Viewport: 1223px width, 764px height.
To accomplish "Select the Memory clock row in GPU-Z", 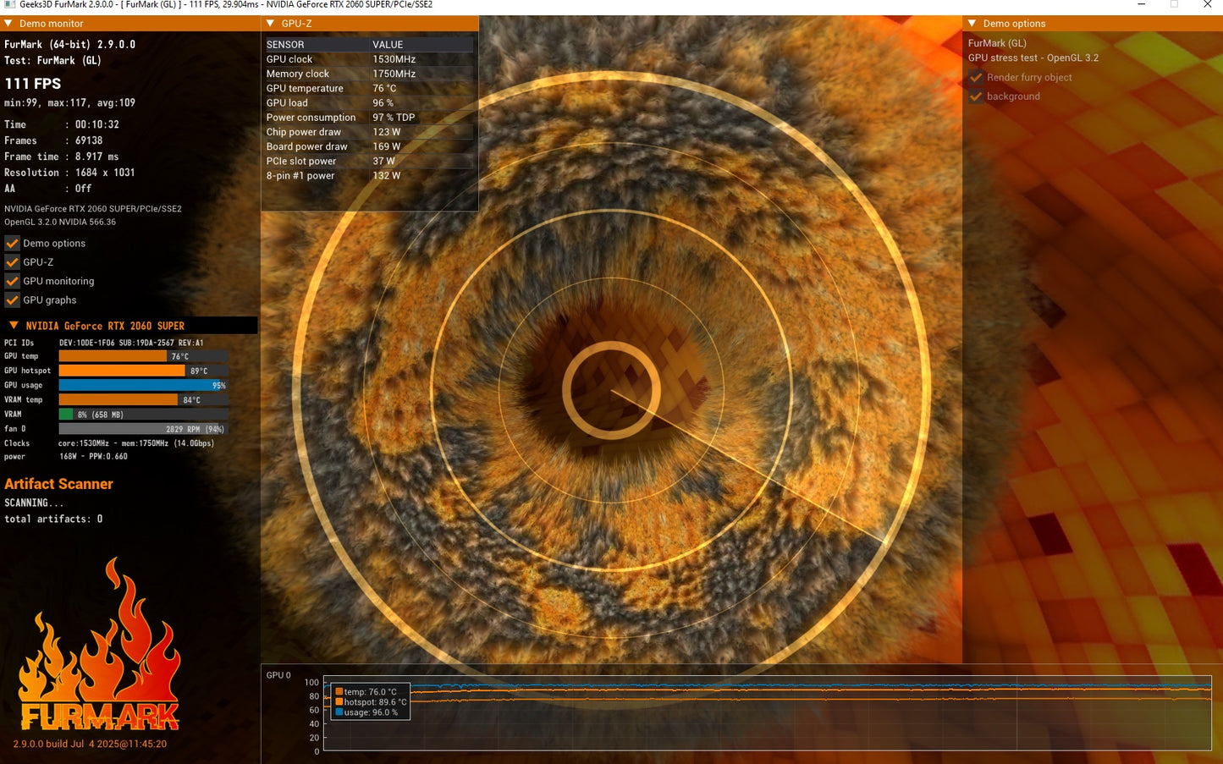I will pos(369,74).
